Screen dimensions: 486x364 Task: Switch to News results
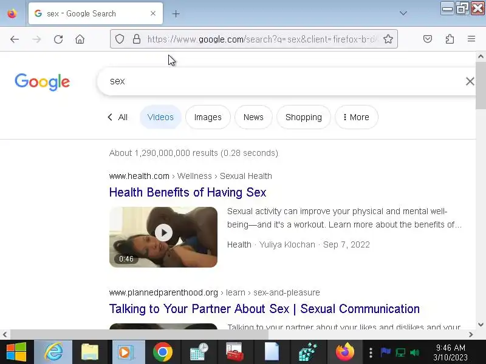(253, 117)
